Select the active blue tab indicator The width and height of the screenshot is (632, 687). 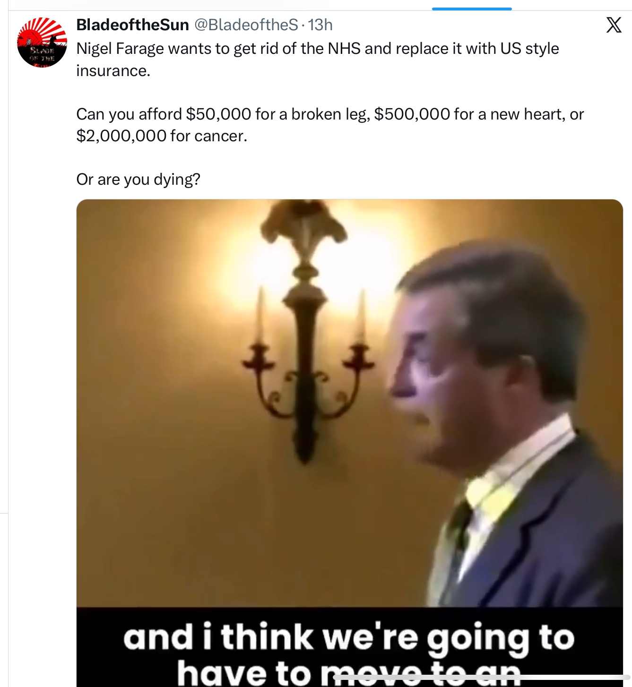(x=472, y=9)
